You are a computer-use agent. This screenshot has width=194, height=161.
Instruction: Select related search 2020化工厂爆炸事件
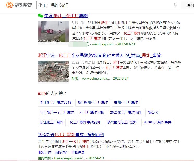[x=126, y=112]
